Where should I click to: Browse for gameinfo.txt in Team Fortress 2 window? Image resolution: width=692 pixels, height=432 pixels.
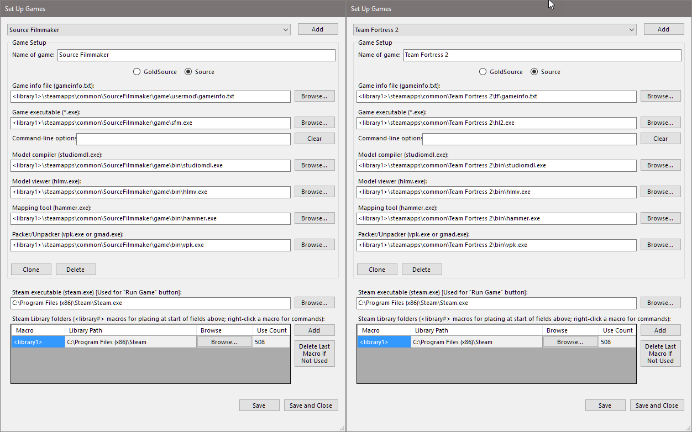coord(660,96)
